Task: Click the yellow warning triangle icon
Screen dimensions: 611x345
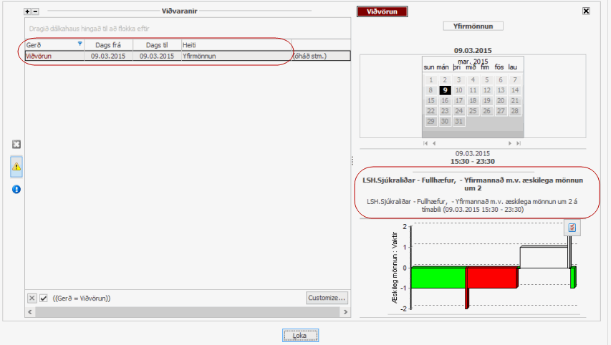Action: [x=16, y=166]
